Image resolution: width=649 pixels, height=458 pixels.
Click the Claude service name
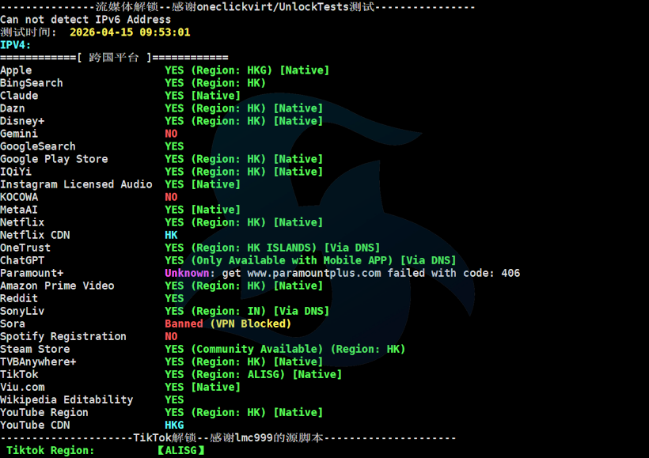[x=19, y=96]
